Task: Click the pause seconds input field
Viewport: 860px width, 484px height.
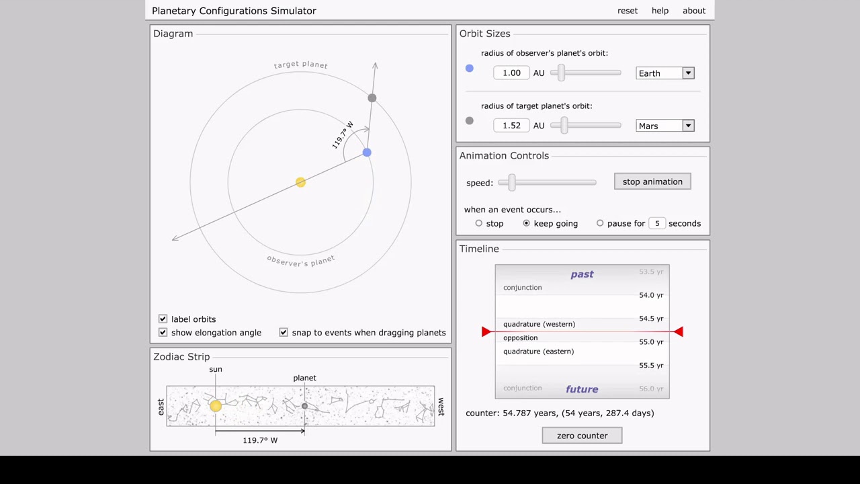Action: coord(657,223)
